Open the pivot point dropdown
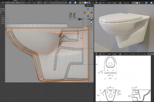The height and width of the screenshot is (102, 154). click(35, 3)
